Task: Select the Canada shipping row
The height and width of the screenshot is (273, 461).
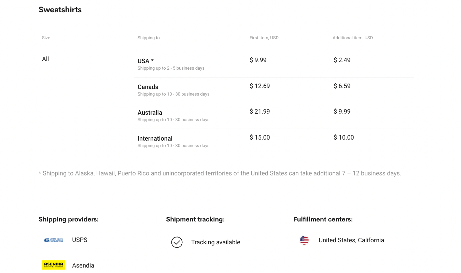Action: [x=239, y=89]
